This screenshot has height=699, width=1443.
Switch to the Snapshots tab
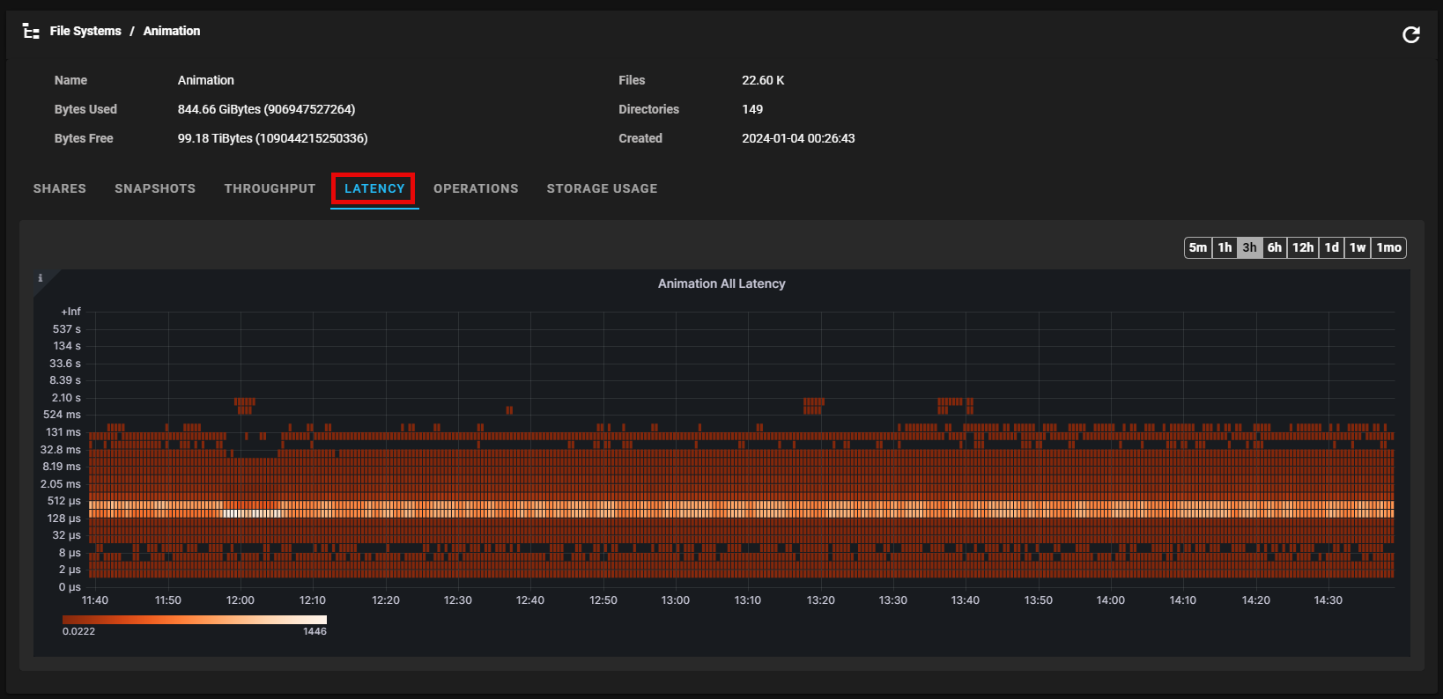[155, 188]
